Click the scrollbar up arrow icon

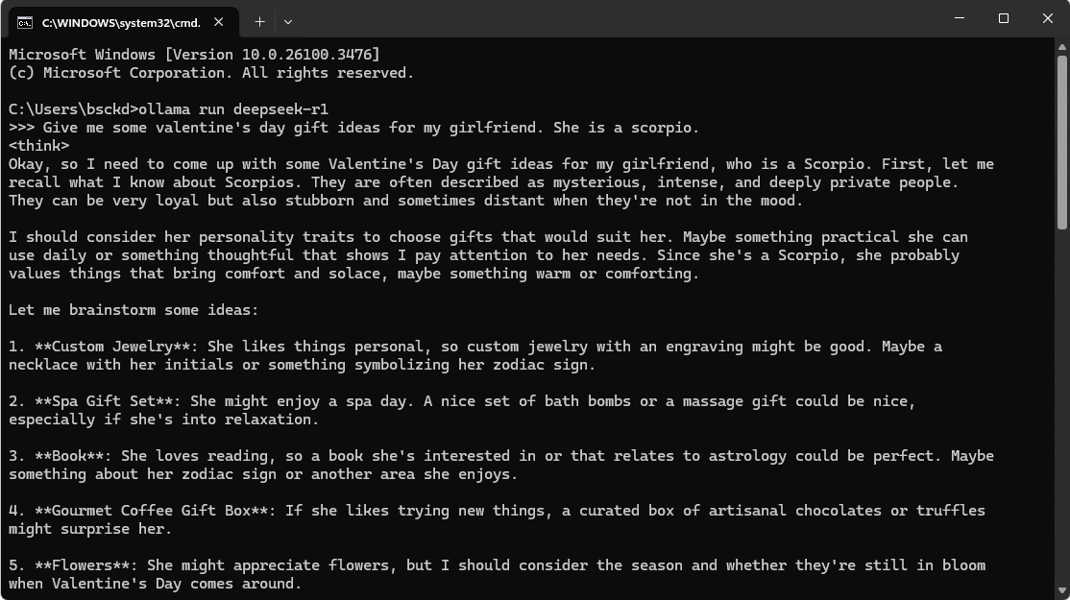pos(1060,44)
